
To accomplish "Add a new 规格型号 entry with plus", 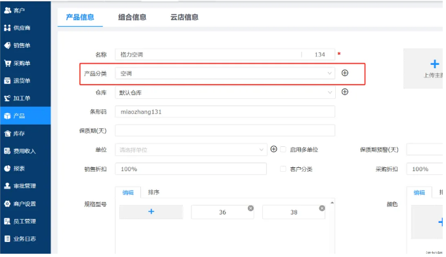I will [x=151, y=212].
